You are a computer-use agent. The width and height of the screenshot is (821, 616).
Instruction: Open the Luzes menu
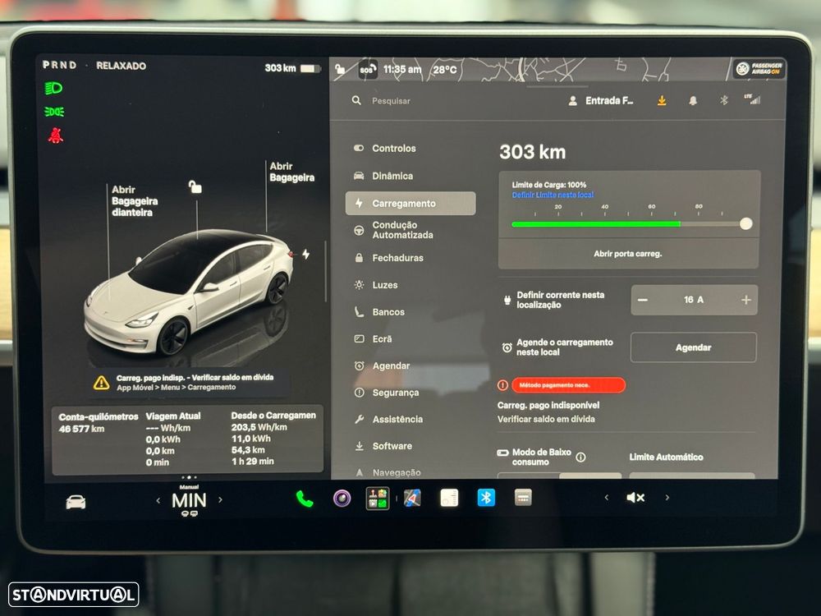(376, 285)
